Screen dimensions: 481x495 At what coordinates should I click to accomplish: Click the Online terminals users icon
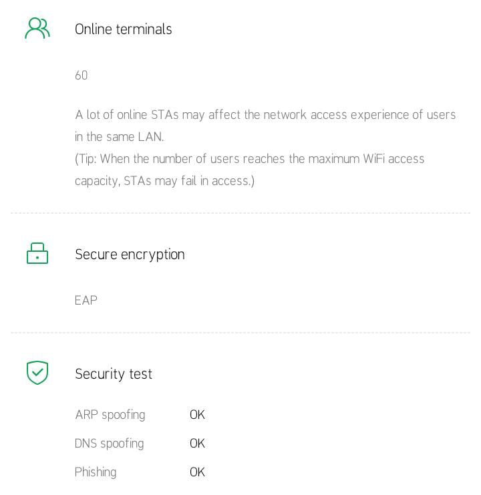37,29
